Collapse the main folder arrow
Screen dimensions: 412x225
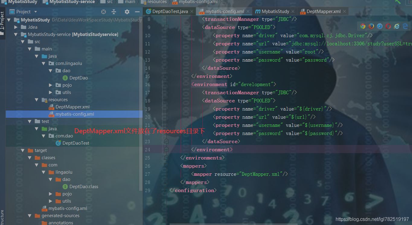coord(30,49)
